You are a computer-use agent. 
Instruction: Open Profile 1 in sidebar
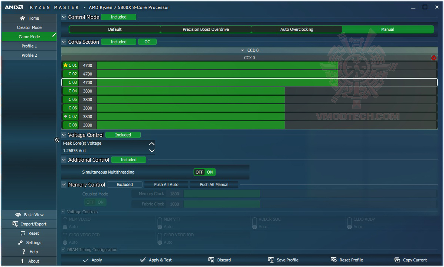click(x=29, y=46)
